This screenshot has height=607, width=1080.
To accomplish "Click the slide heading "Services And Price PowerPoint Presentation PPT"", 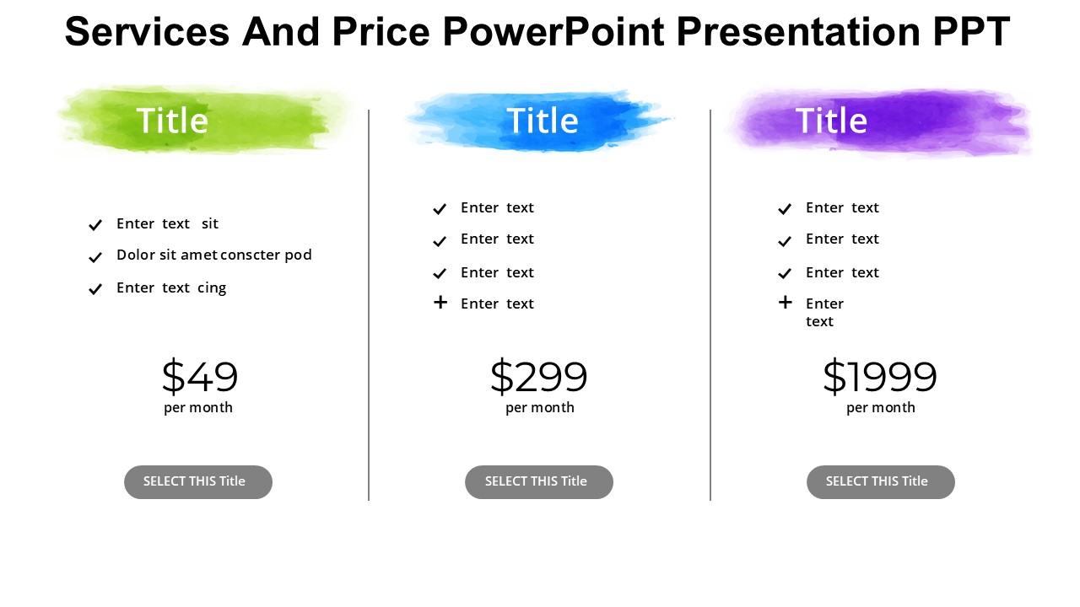I will 537,32.
